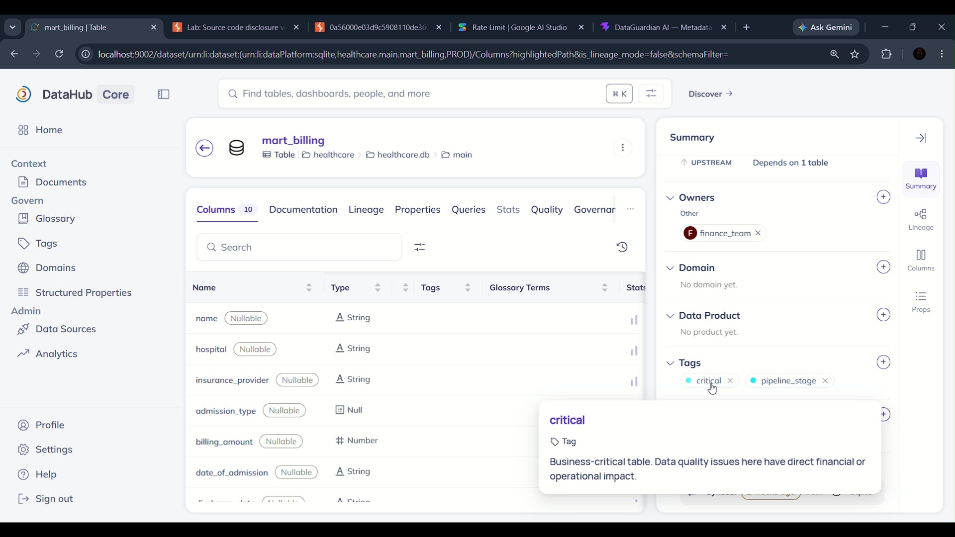Add an owner with plus icon

click(x=883, y=197)
